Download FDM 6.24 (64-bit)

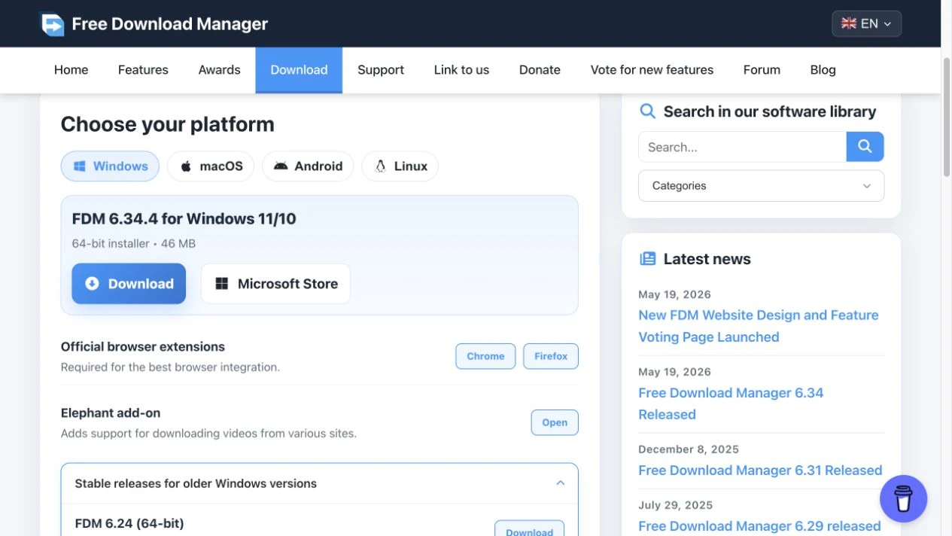pos(529,529)
